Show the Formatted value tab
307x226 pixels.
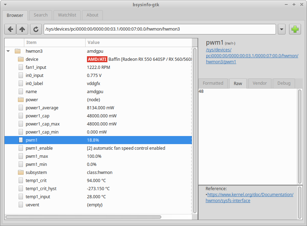pyautogui.click(x=213, y=83)
